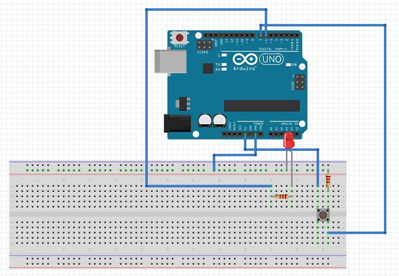Viewport: 399px width, 276px height.
Task: Click the ICSP header on the right edge
Action: 299,82
